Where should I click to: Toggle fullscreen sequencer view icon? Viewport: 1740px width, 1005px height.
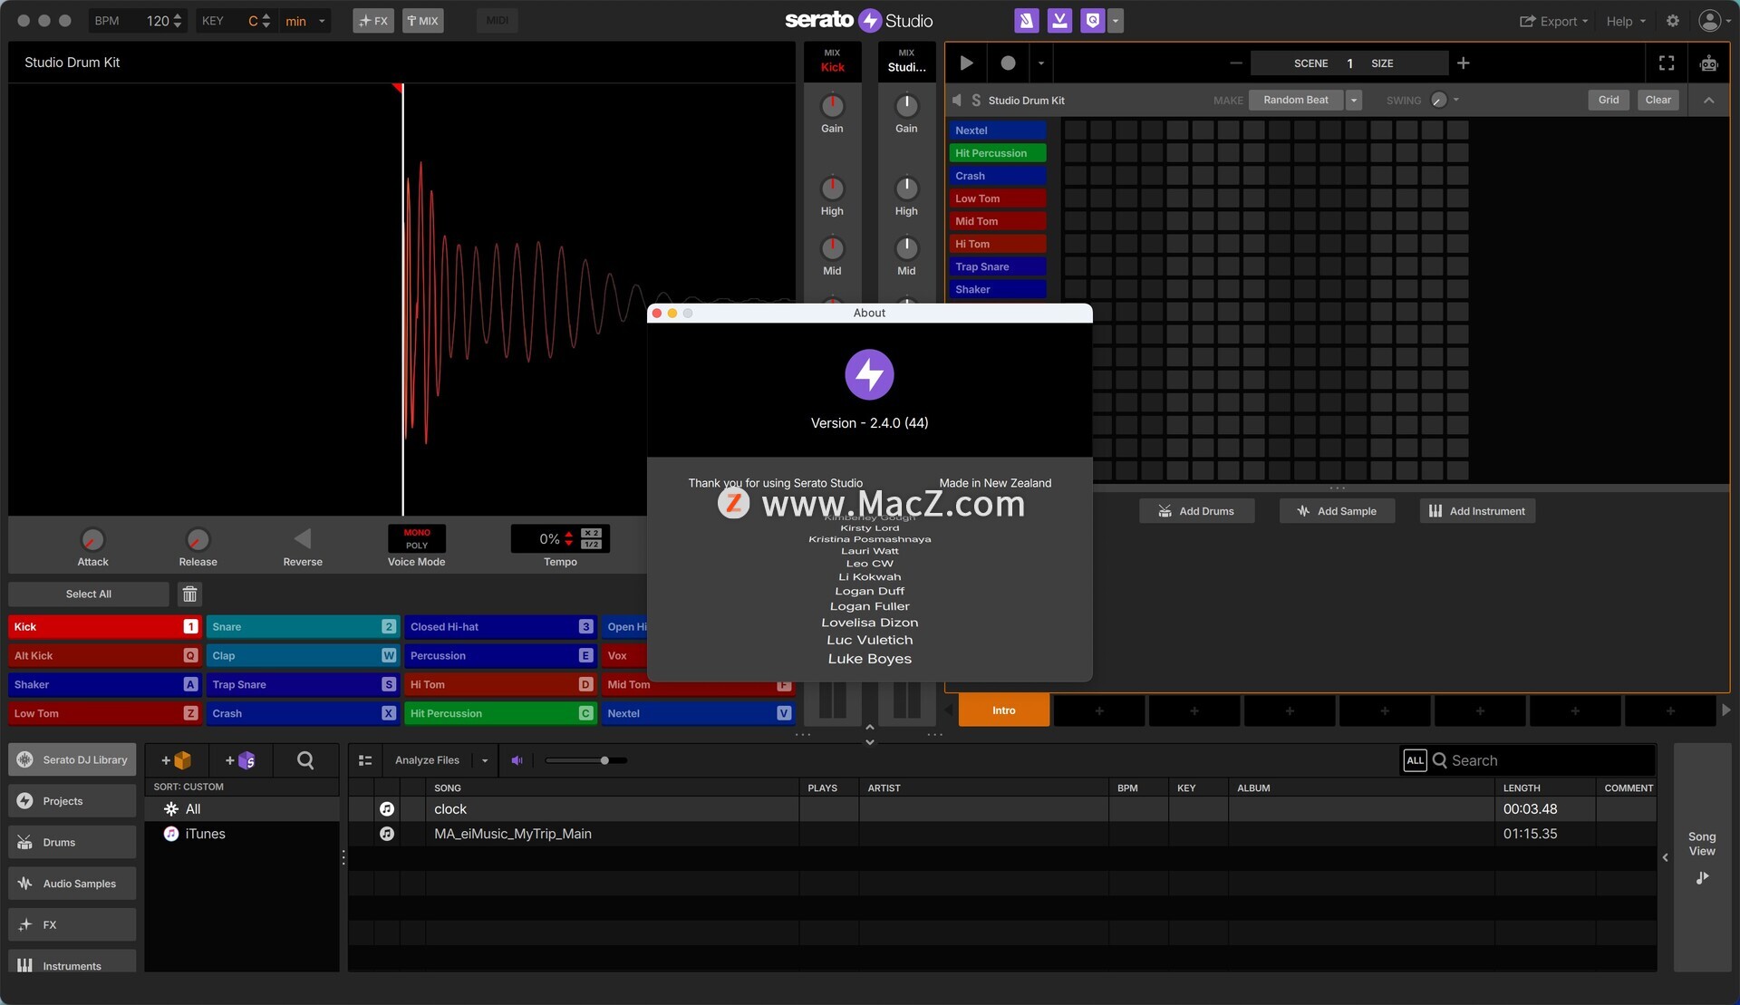click(x=1666, y=63)
